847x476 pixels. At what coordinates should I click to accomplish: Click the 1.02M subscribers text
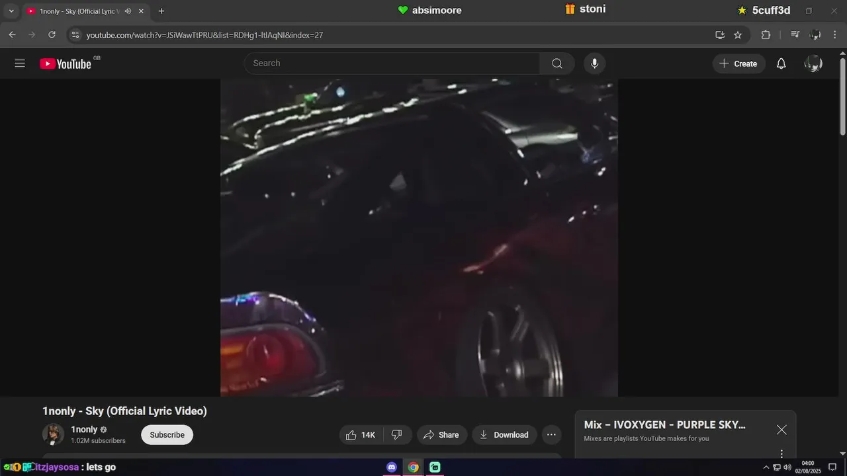[98, 440]
